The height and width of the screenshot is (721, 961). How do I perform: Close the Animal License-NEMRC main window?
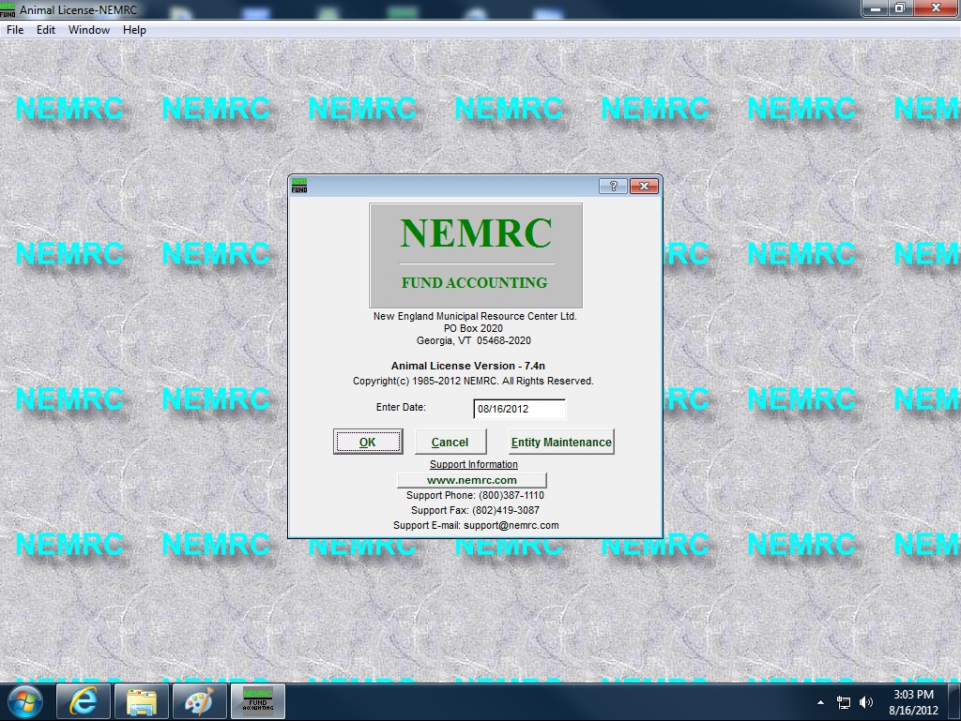[936, 8]
